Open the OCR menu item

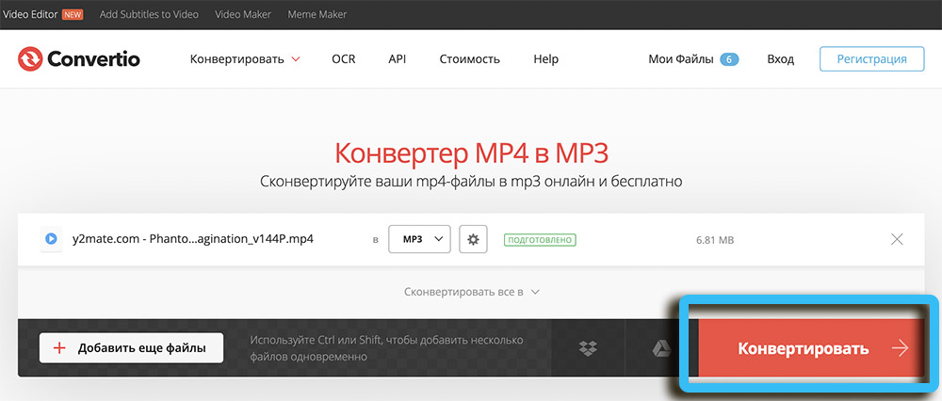pyautogui.click(x=344, y=59)
